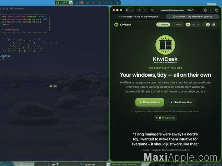Click the translate icon in address bar
The height and width of the screenshot is (166, 222).
point(189,10)
